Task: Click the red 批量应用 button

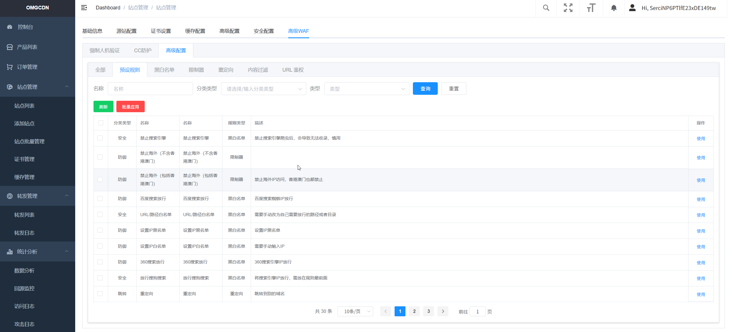Action: tap(130, 106)
